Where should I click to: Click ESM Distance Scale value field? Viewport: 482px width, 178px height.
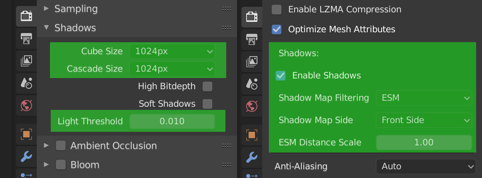coord(424,143)
